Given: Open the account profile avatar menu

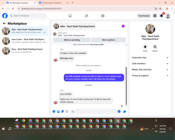Looking at the screenshot, I should (168, 16).
